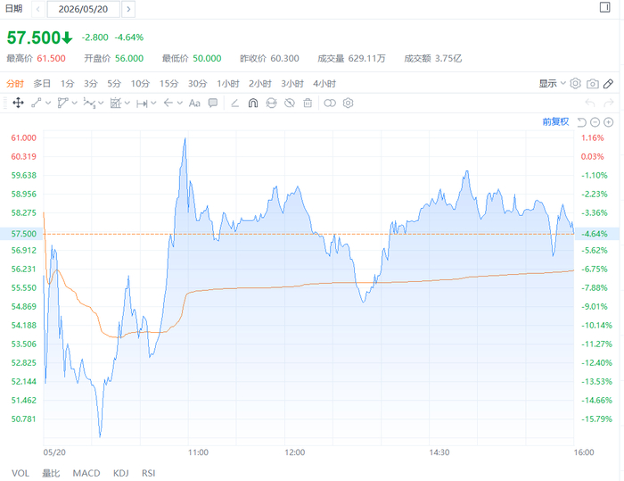Viewport: 624px width, 481px height.
Task: Select the comment bubble annotation tool
Action: click(213, 104)
